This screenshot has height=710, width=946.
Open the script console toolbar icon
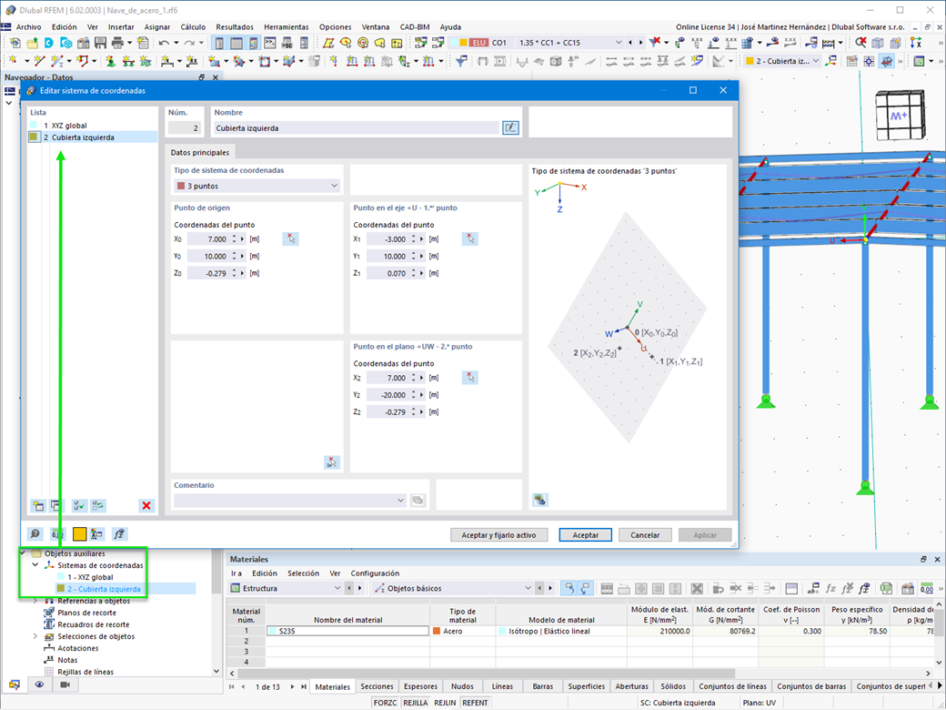coord(269,43)
